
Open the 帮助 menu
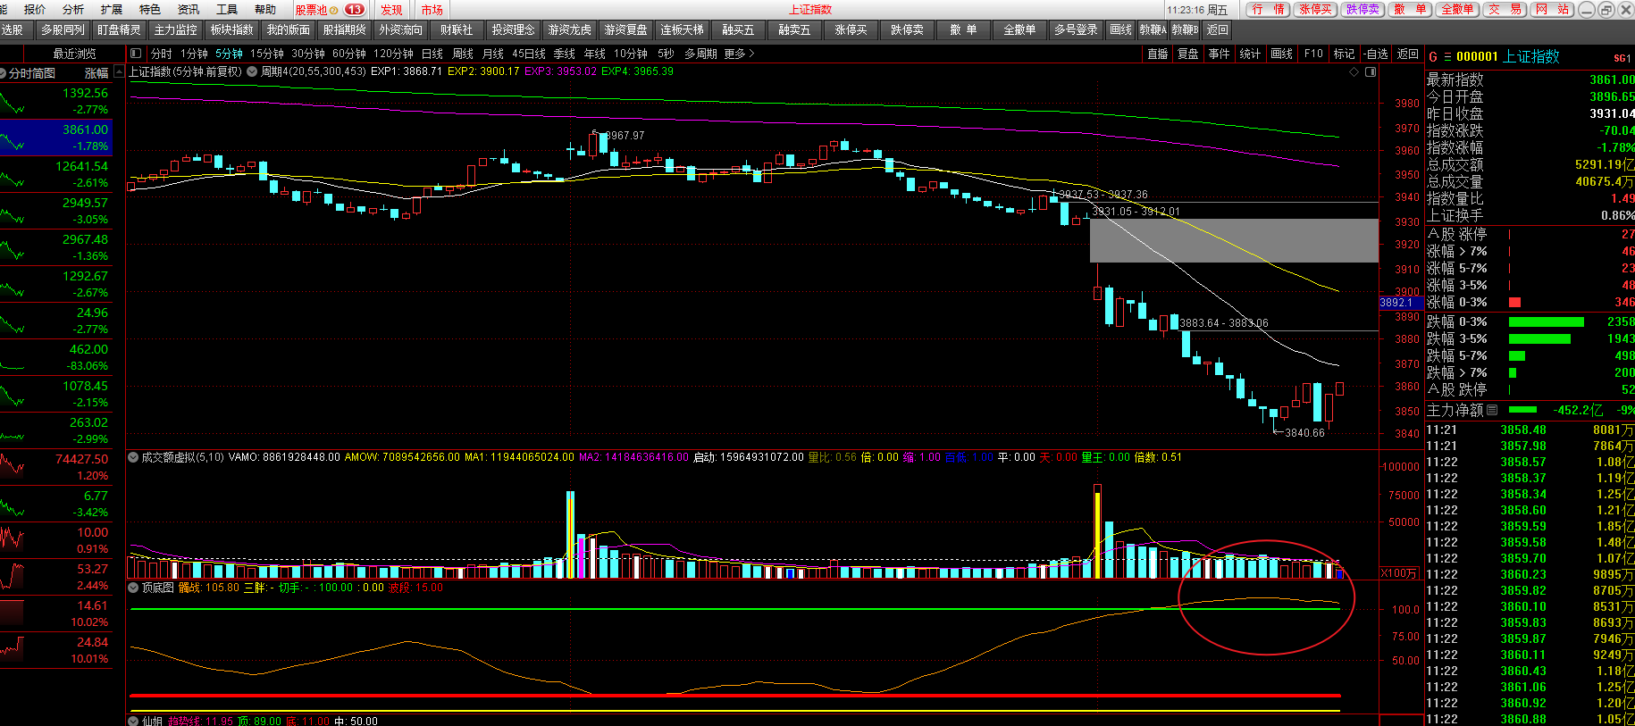pyautogui.click(x=265, y=10)
